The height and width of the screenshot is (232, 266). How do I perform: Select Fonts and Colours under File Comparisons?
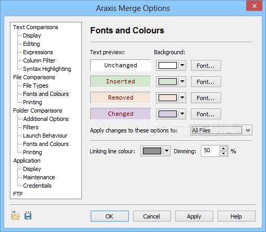(x=46, y=94)
